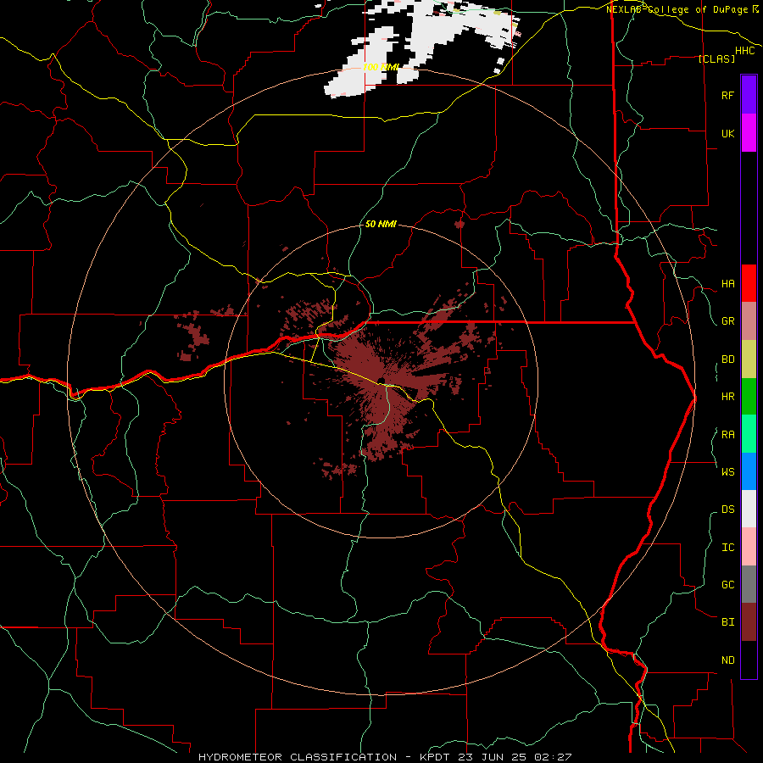The image size is (763, 763).
Task: Click the HHC product code label
Action: point(745,51)
